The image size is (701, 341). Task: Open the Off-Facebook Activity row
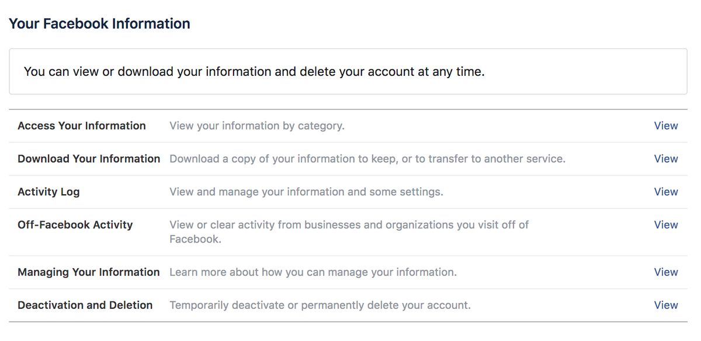tap(75, 224)
